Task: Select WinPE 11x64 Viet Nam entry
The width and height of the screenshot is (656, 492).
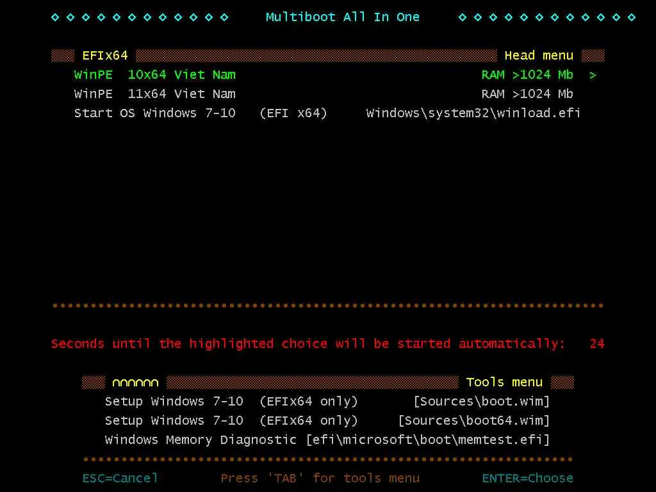Action: (155, 94)
